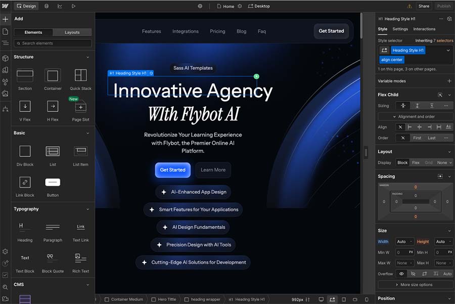Viewport: 455px width, 304px height.
Task: Open the Components cube icon
Action: 5,58
